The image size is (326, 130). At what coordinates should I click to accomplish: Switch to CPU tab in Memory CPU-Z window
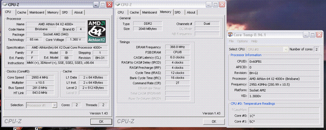point(120,12)
